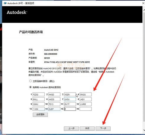This screenshot has height=135, width=145.
Task: Click activation code field 12 containing LWRR
Action: pyautogui.click(x=86, y=104)
